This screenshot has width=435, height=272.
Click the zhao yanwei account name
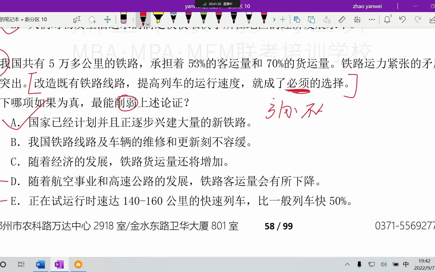pos(367,6)
